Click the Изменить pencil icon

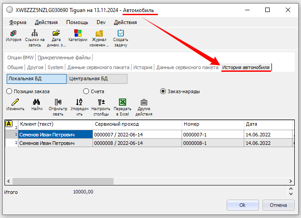pos(15,102)
